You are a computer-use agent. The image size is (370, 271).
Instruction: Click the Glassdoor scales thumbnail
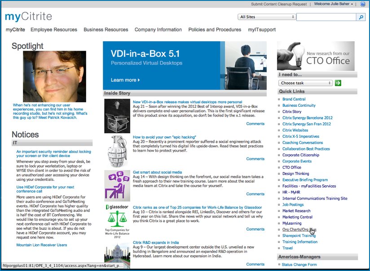(x=117, y=220)
